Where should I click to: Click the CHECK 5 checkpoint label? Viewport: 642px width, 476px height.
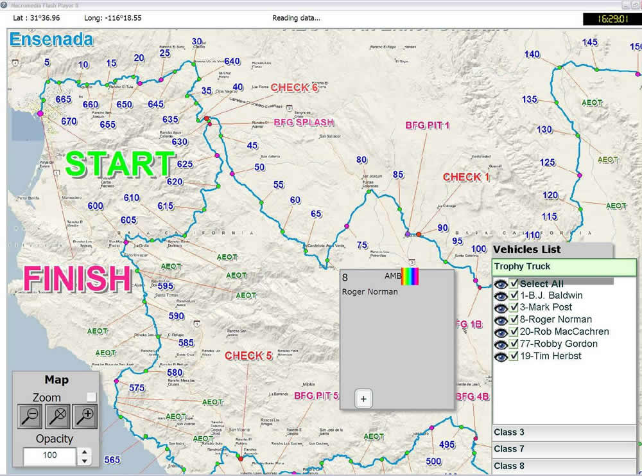click(248, 356)
